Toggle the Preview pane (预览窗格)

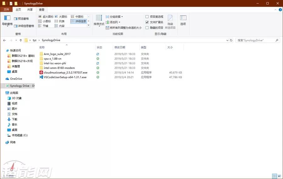click(x=21, y=19)
